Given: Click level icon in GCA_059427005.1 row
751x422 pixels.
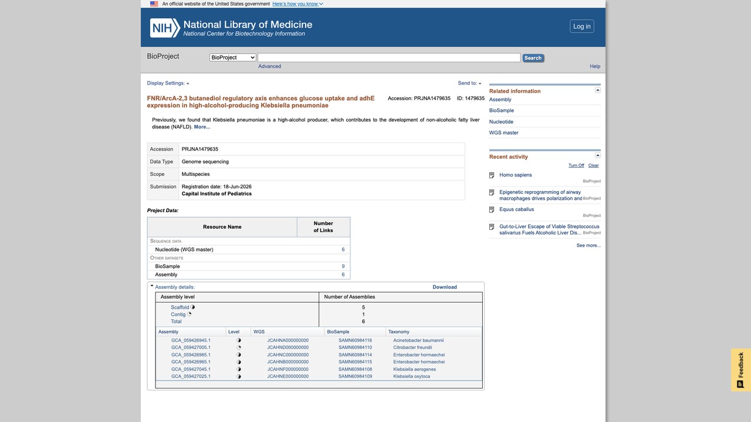Looking at the screenshot, I should click(239, 348).
